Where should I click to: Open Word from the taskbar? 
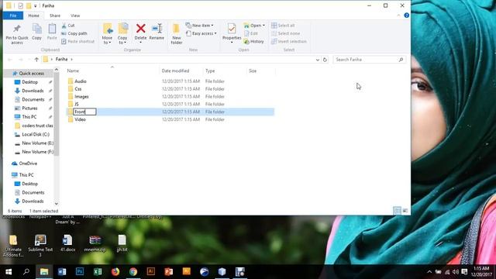click(62, 272)
